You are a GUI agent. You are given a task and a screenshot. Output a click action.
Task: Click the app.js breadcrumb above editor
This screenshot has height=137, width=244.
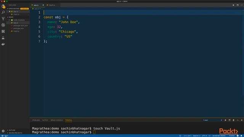click(x=36, y=9)
